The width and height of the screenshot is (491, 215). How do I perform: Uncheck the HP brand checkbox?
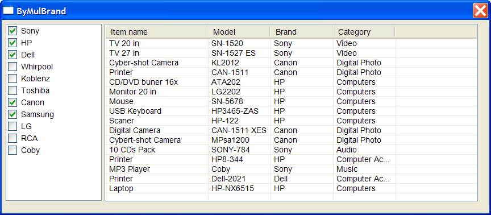click(13, 43)
